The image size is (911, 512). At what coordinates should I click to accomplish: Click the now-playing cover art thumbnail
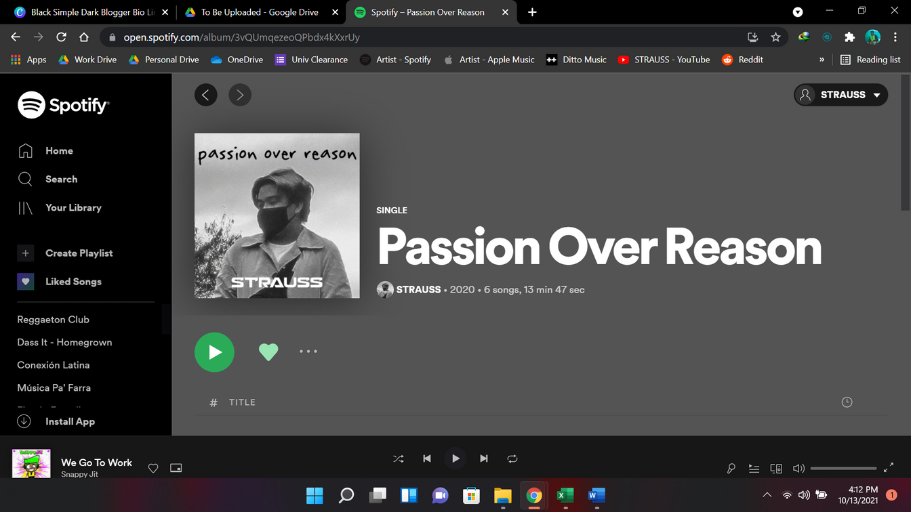point(31,463)
